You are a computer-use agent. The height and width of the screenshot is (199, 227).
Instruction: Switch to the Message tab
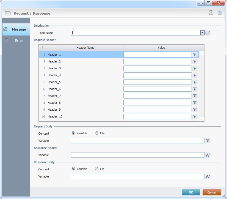(16, 29)
